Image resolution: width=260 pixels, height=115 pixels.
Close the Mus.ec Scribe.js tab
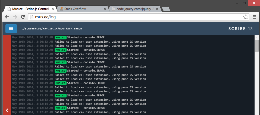(x=53, y=9)
